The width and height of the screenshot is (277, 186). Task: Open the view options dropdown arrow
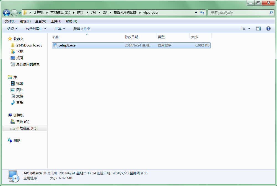(249, 29)
